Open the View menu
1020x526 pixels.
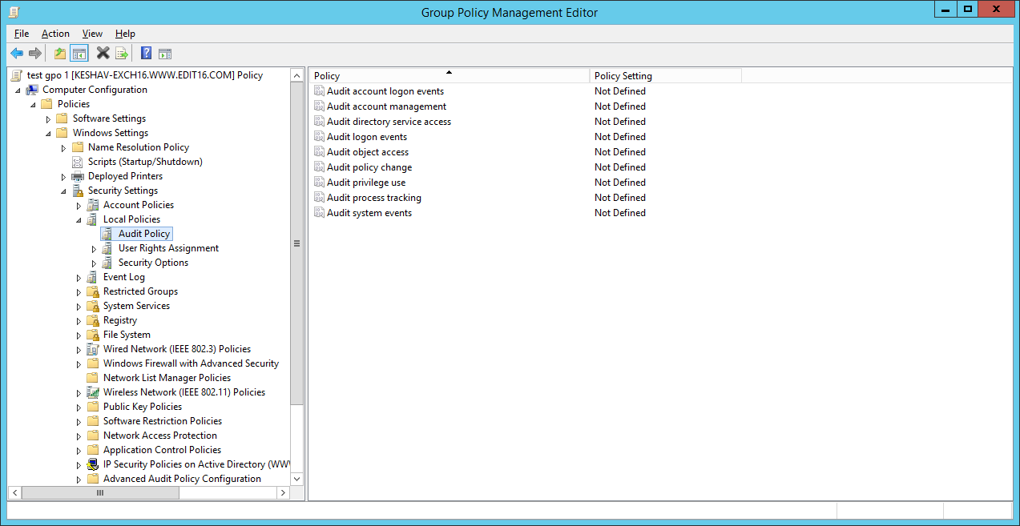pos(92,34)
